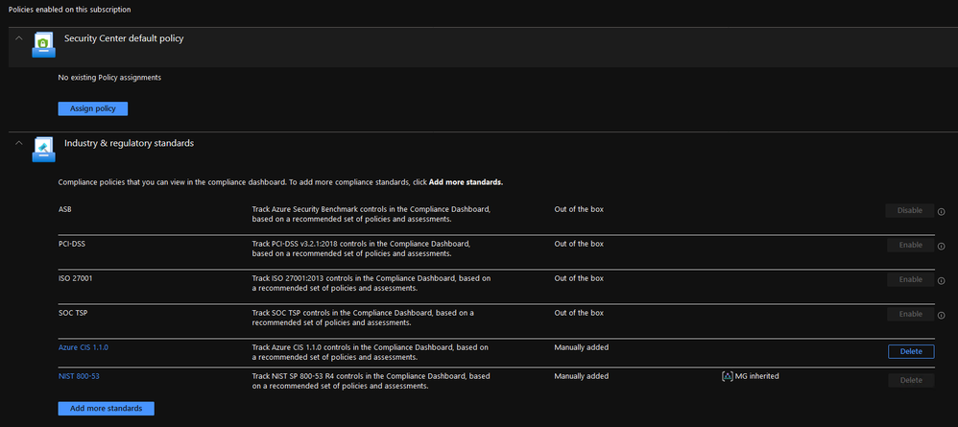Click the ISO 27001 standard name
The image size is (958, 427).
pyautogui.click(x=75, y=278)
